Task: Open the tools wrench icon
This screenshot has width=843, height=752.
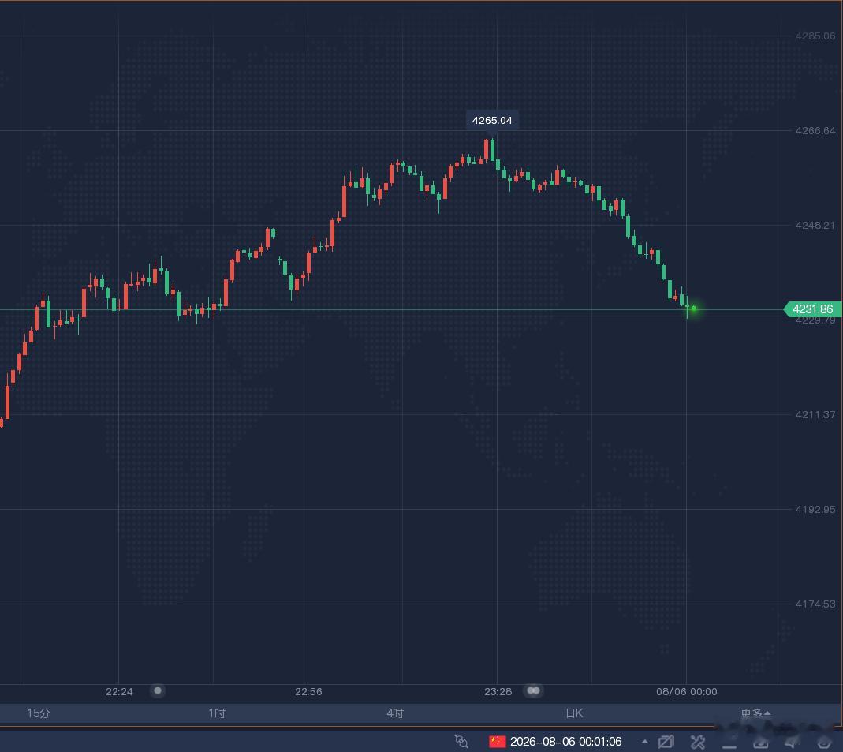Action: point(698,742)
